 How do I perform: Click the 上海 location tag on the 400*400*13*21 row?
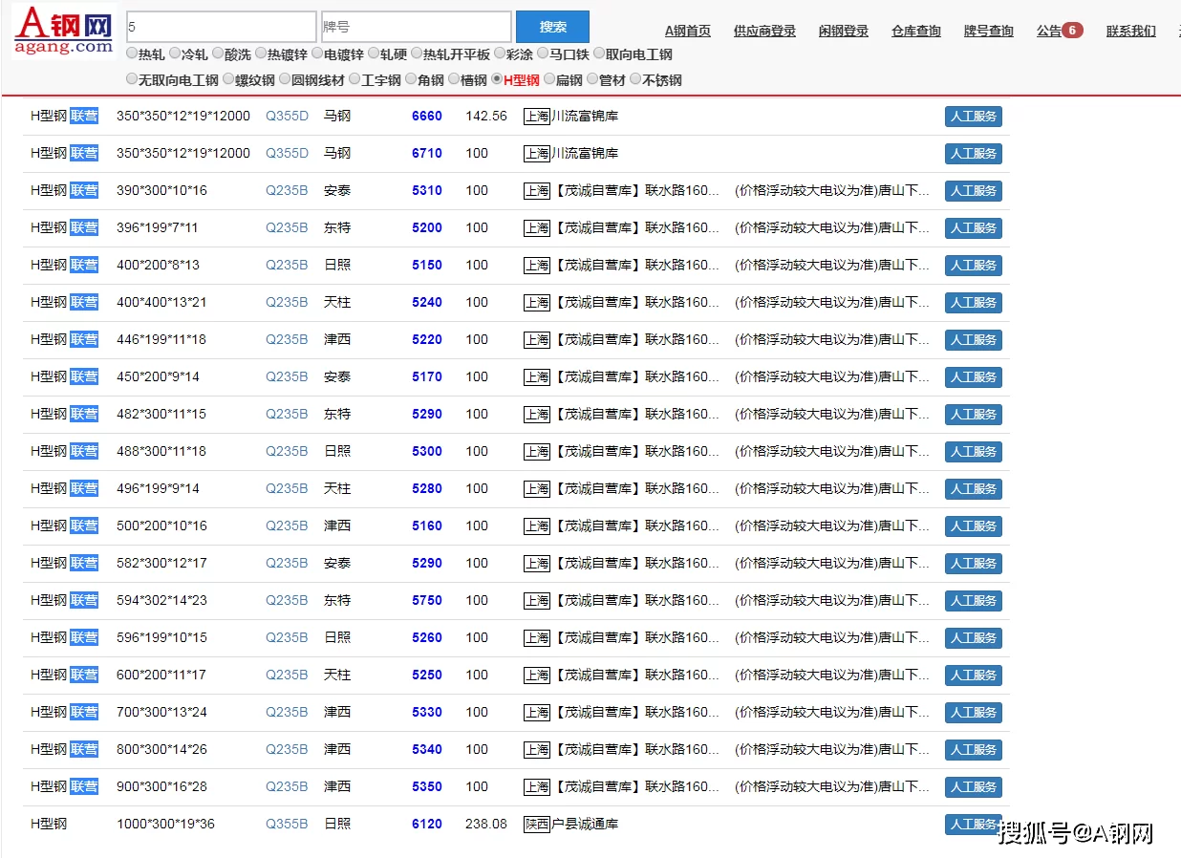point(537,302)
